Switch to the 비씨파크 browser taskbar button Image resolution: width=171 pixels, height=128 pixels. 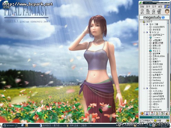click(x=51, y=125)
